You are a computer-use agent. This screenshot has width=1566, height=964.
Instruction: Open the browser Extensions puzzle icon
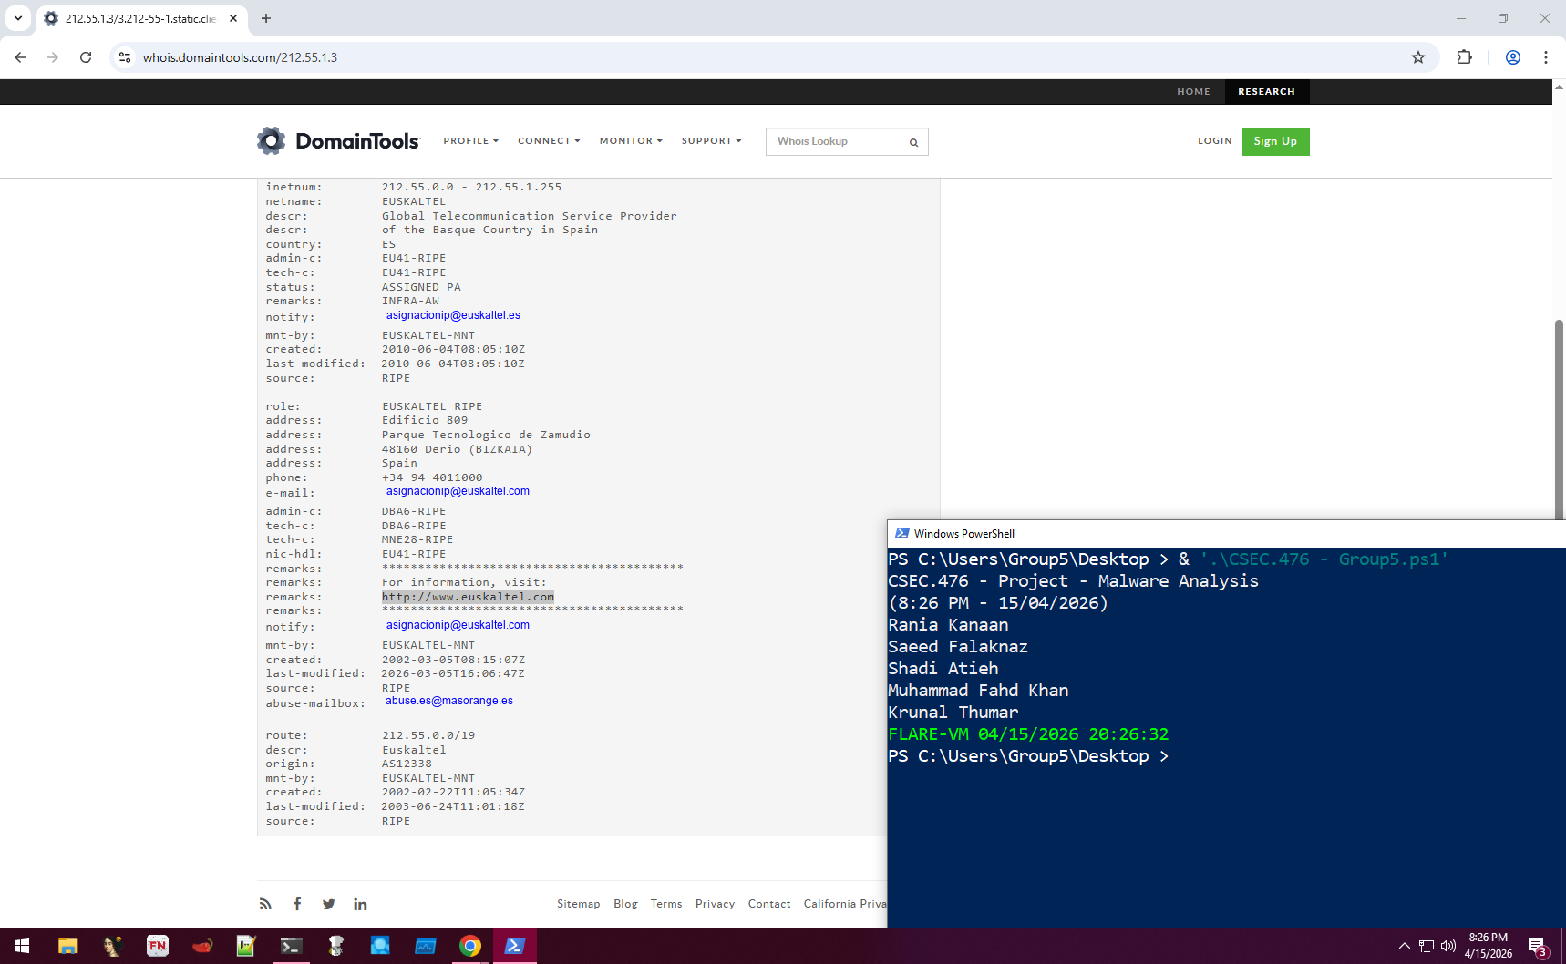click(1464, 57)
